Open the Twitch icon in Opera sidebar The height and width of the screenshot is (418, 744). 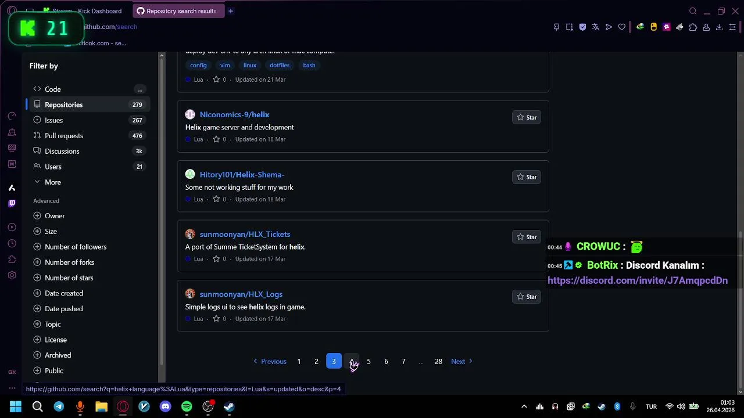12,203
